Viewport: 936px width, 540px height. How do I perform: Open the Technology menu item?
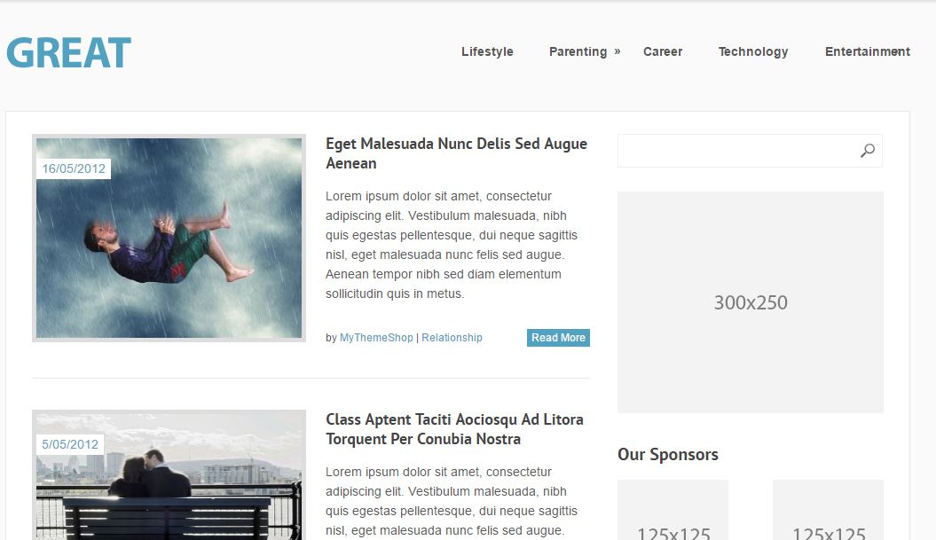pos(753,52)
